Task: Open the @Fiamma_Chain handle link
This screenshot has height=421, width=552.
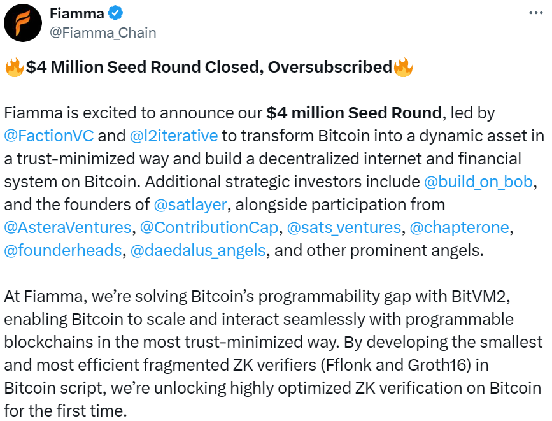Action: click(103, 32)
